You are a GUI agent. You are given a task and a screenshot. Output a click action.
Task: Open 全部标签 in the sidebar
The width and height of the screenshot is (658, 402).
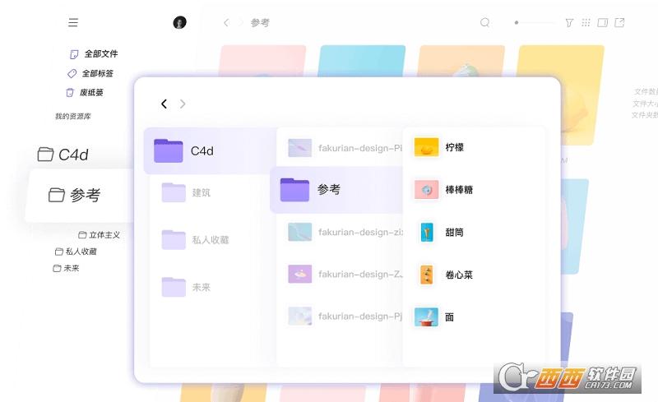(90, 73)
